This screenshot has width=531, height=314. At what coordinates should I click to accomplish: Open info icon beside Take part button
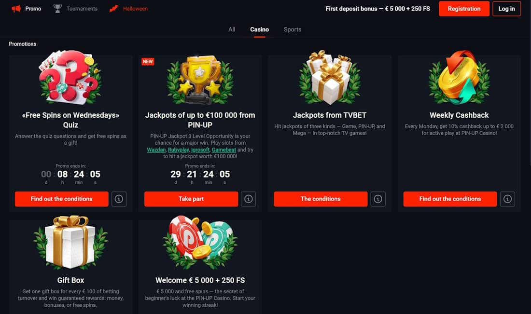(248, 199)
